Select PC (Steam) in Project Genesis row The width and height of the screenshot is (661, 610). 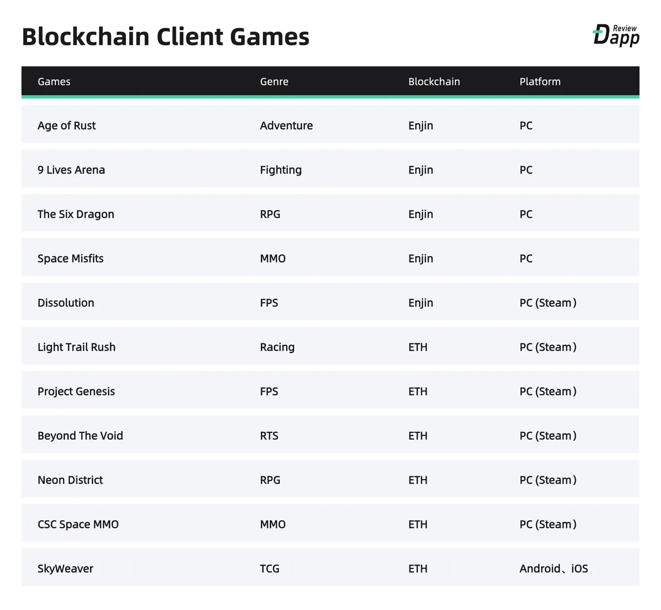pyautogui.click(x=548, y=392)
